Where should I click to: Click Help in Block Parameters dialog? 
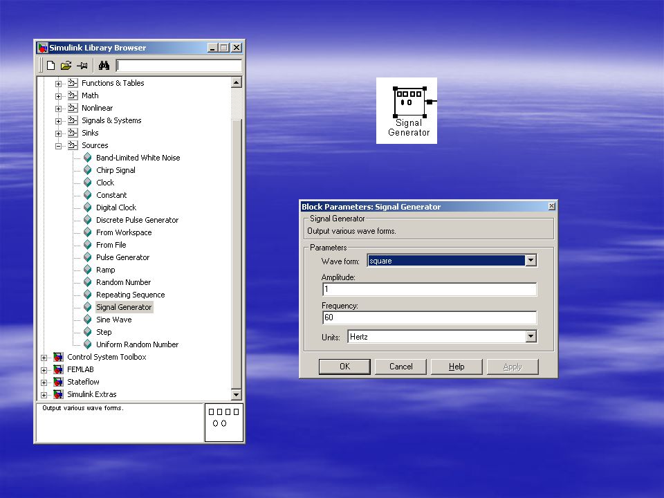[456, 367]
